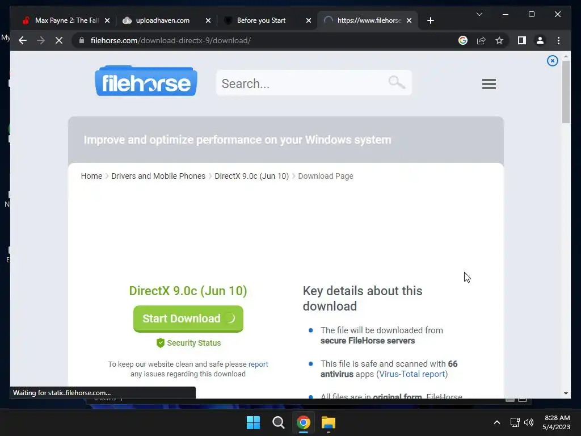Viewport: 581px width, 436px height.
Task: Show hidden system tray icons
Action: tap(497, 422)
